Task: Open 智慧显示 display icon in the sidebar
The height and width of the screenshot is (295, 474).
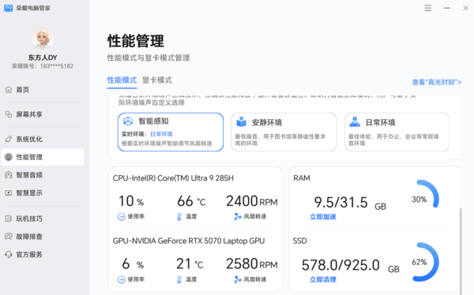Action: (9, 193)
